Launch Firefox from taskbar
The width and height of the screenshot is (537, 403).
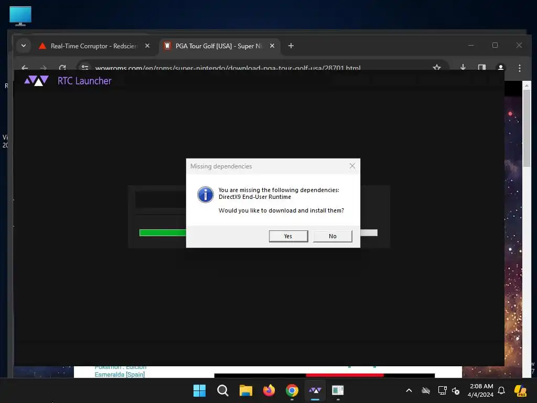click(x=269, y=390)
